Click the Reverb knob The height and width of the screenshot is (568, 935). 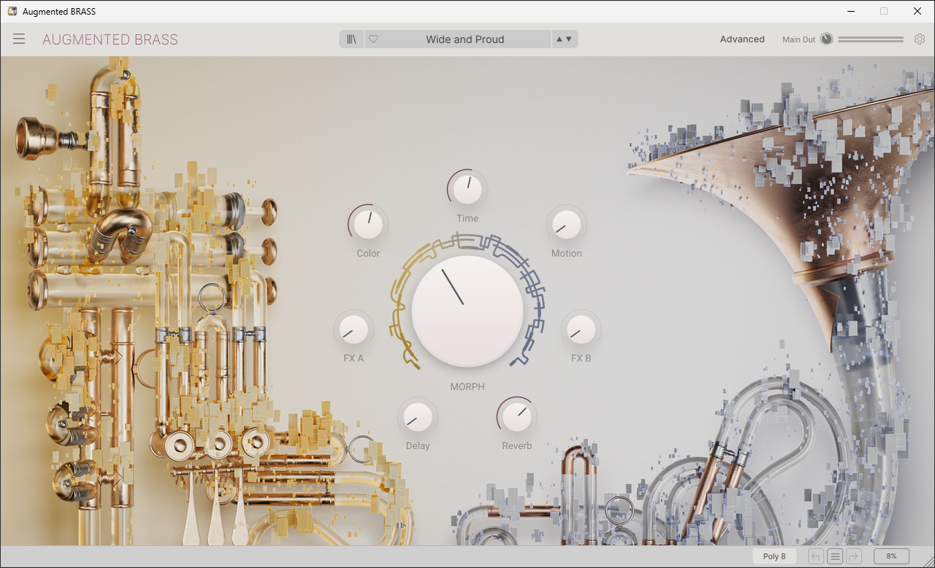point(517,417)
